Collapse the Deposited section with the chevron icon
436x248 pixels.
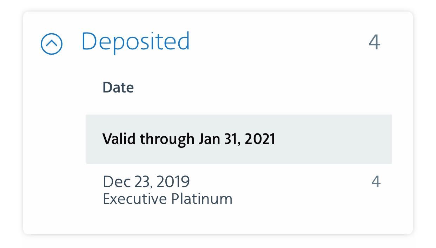click(x=52, y=44)
